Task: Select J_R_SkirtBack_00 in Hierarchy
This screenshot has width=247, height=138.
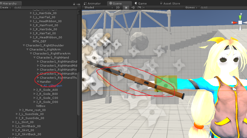Action: pos(28,134)
